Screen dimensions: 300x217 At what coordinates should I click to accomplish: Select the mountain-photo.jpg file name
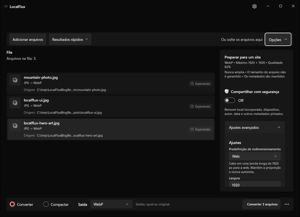pyautogui.click(x=41, y=77)
